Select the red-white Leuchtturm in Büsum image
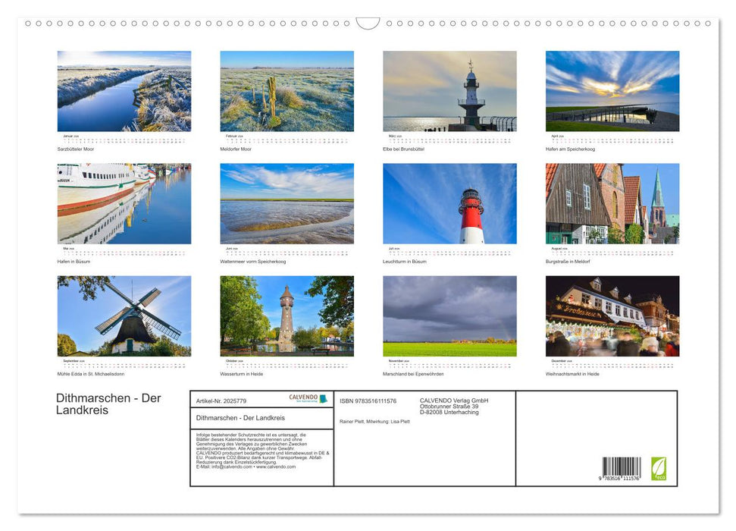736x531 pixels. (x=449, y=203)
